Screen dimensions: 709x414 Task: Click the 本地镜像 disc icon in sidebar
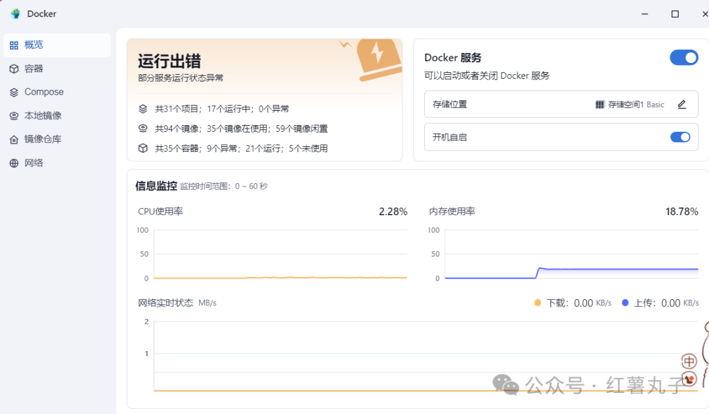pos(14,115)
